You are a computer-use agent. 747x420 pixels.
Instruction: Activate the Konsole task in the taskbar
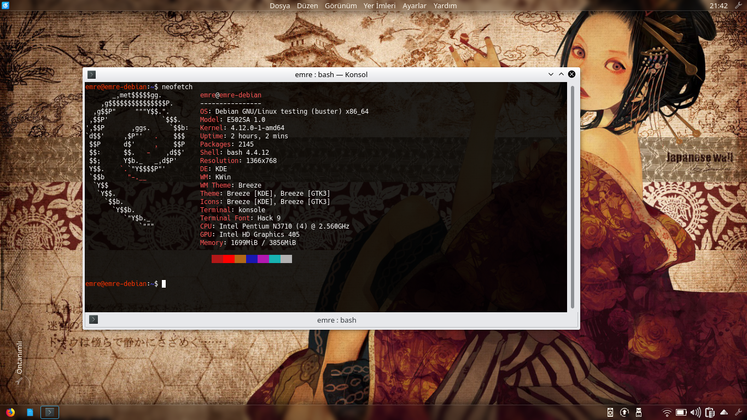pyautogui.click(x=50, y=412)
